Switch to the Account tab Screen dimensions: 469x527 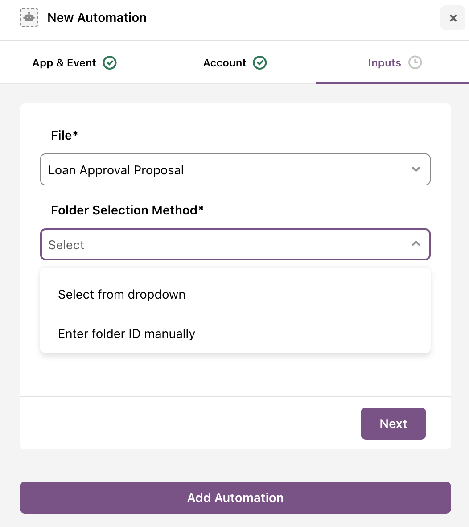click(235, 62)
